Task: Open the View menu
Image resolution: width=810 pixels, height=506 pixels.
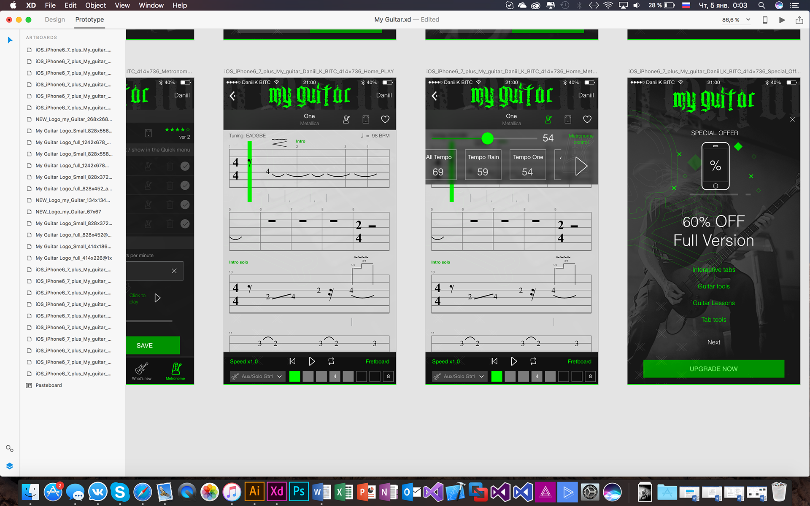Action: click(x=122, y=5)
